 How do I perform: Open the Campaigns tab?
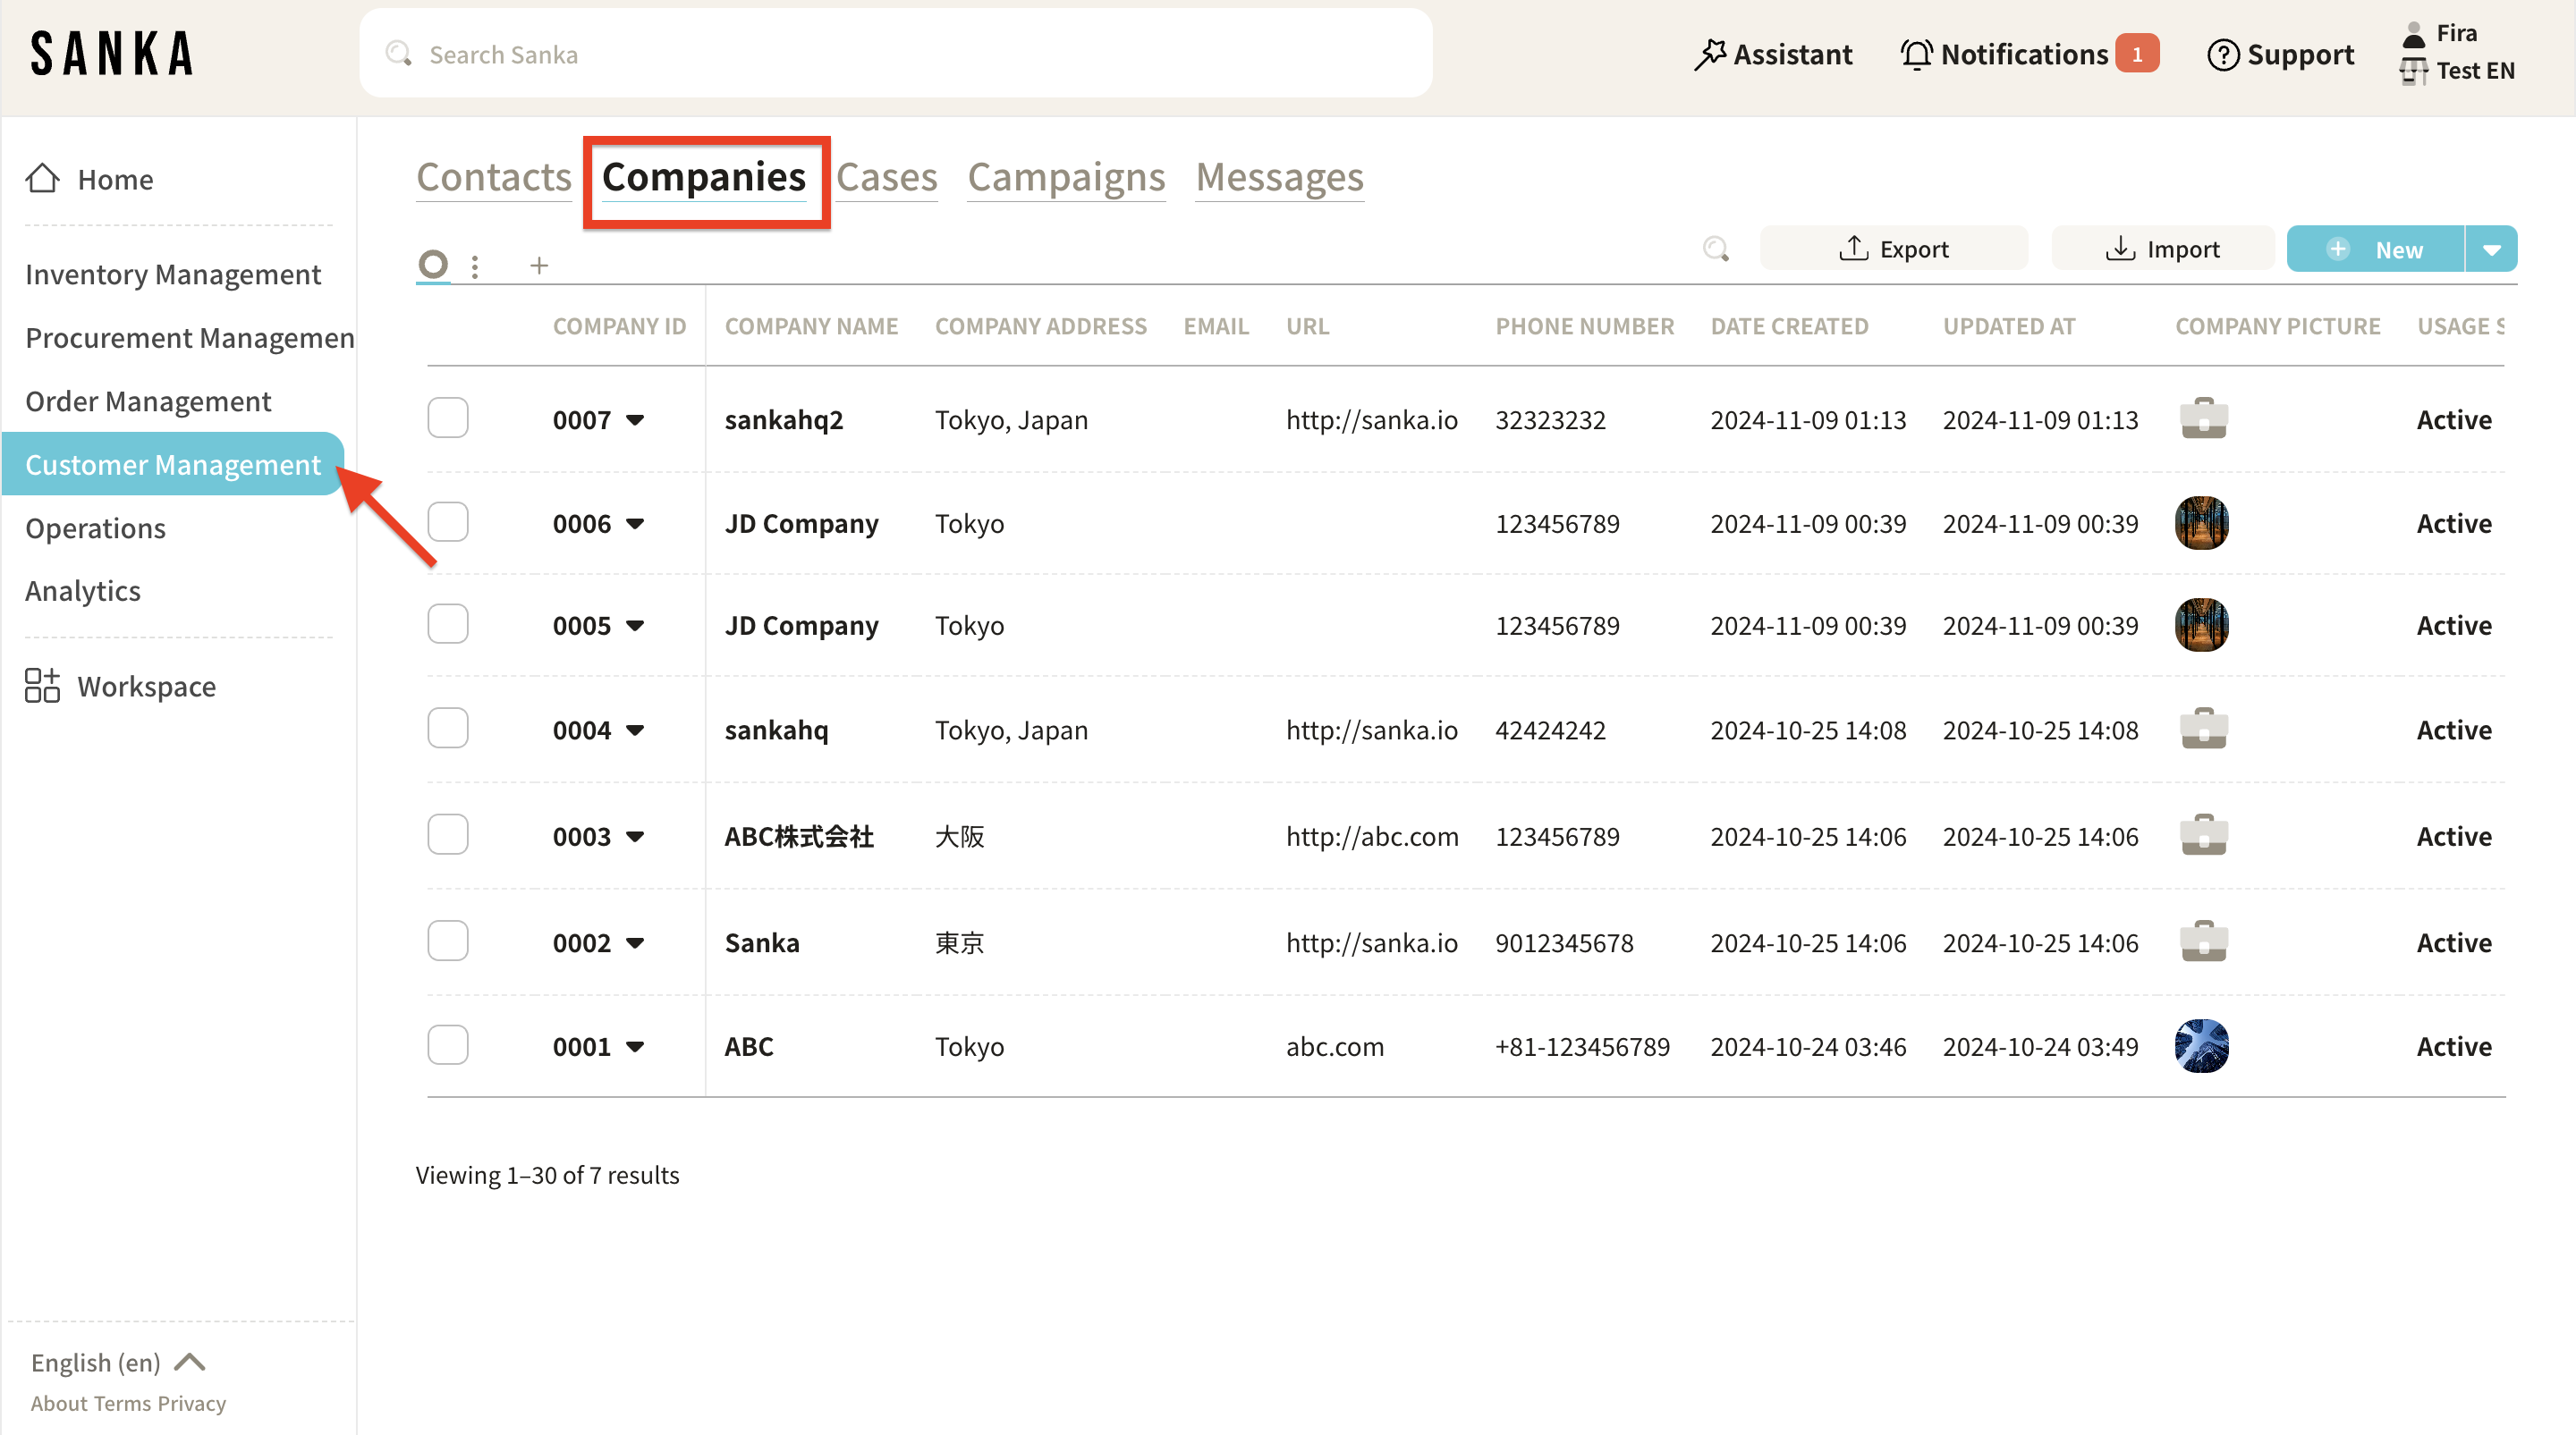coord(1066,177)
